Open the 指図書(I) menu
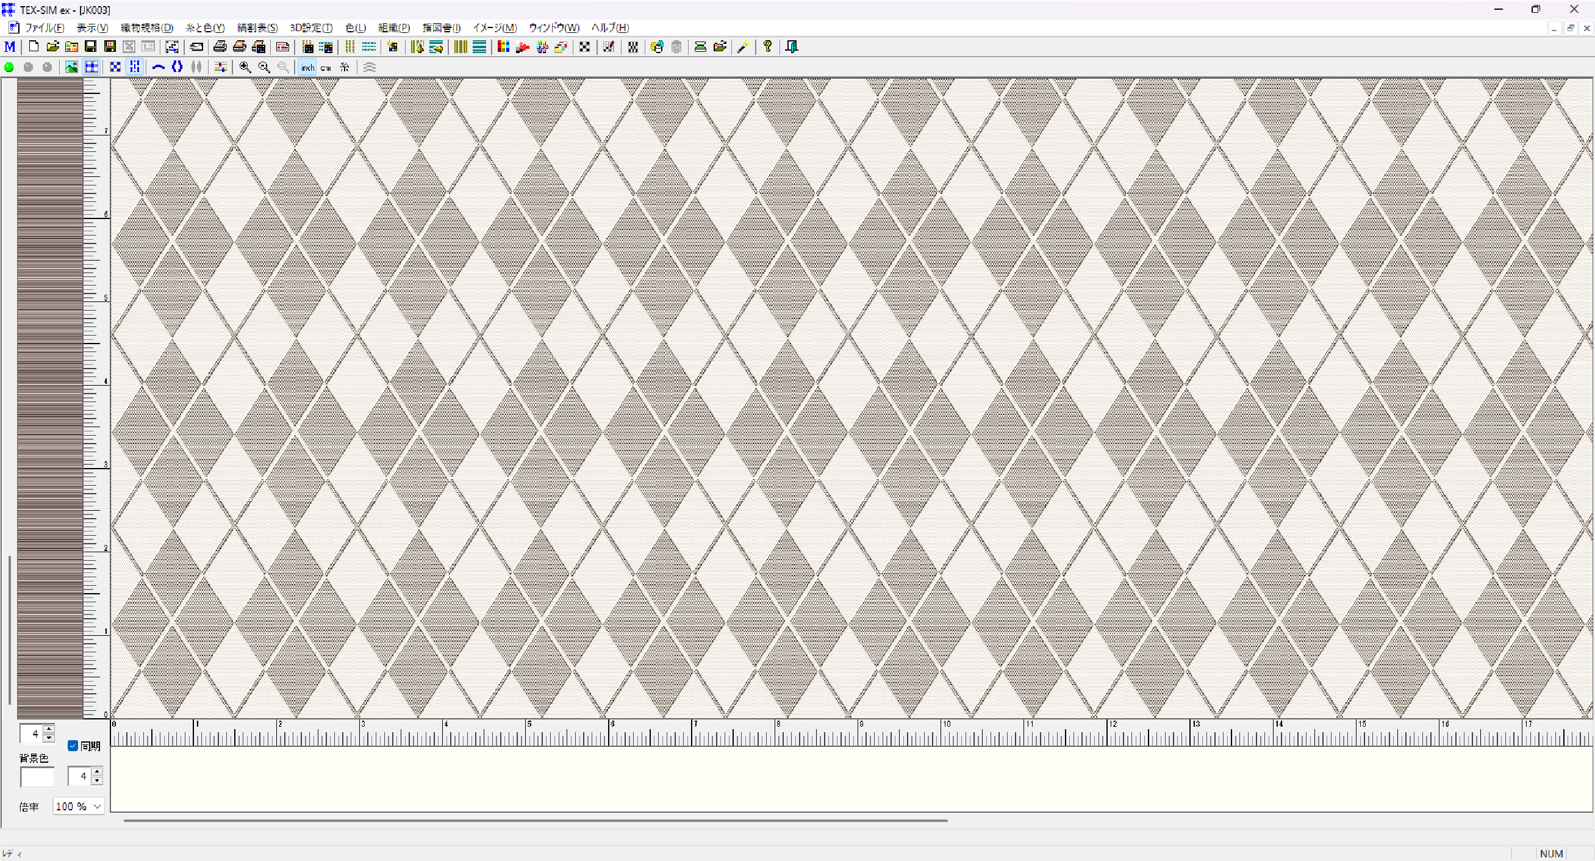 pos(442,27)
